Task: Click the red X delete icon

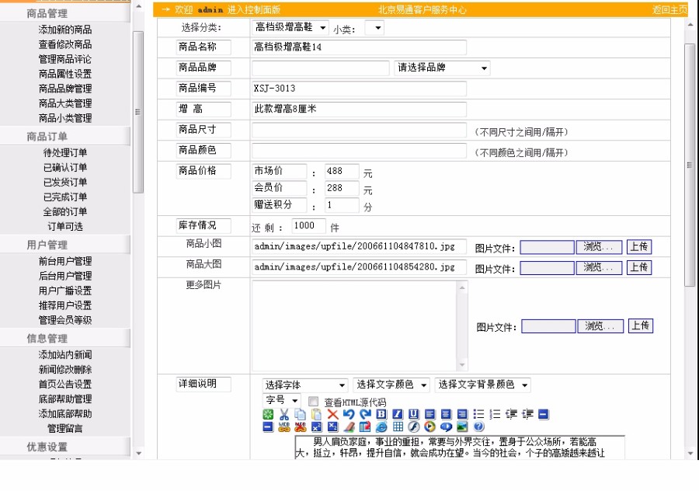Action: 333,414
